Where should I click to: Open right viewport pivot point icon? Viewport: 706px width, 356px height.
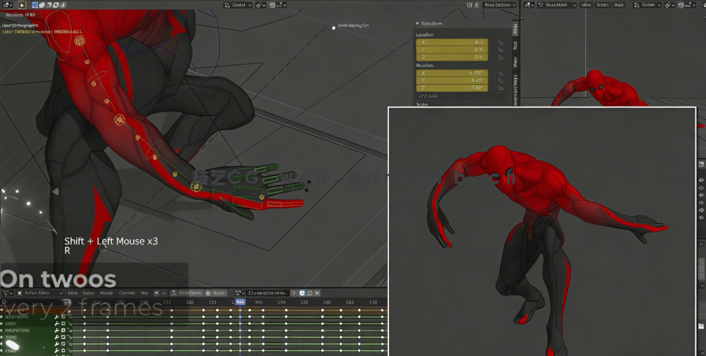click(669, 5)
